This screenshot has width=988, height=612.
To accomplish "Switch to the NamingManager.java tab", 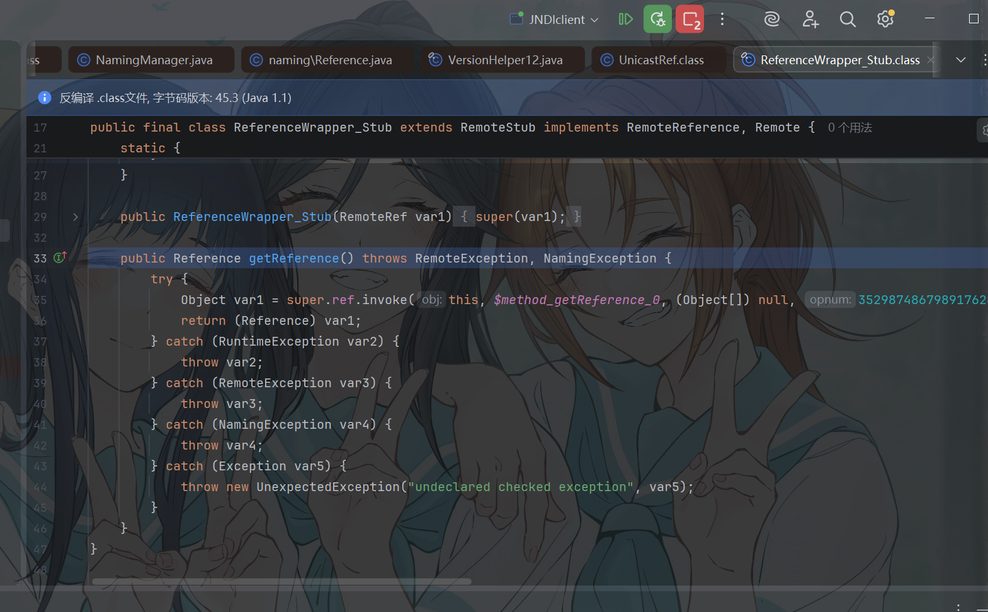I will tap(151, 60).
